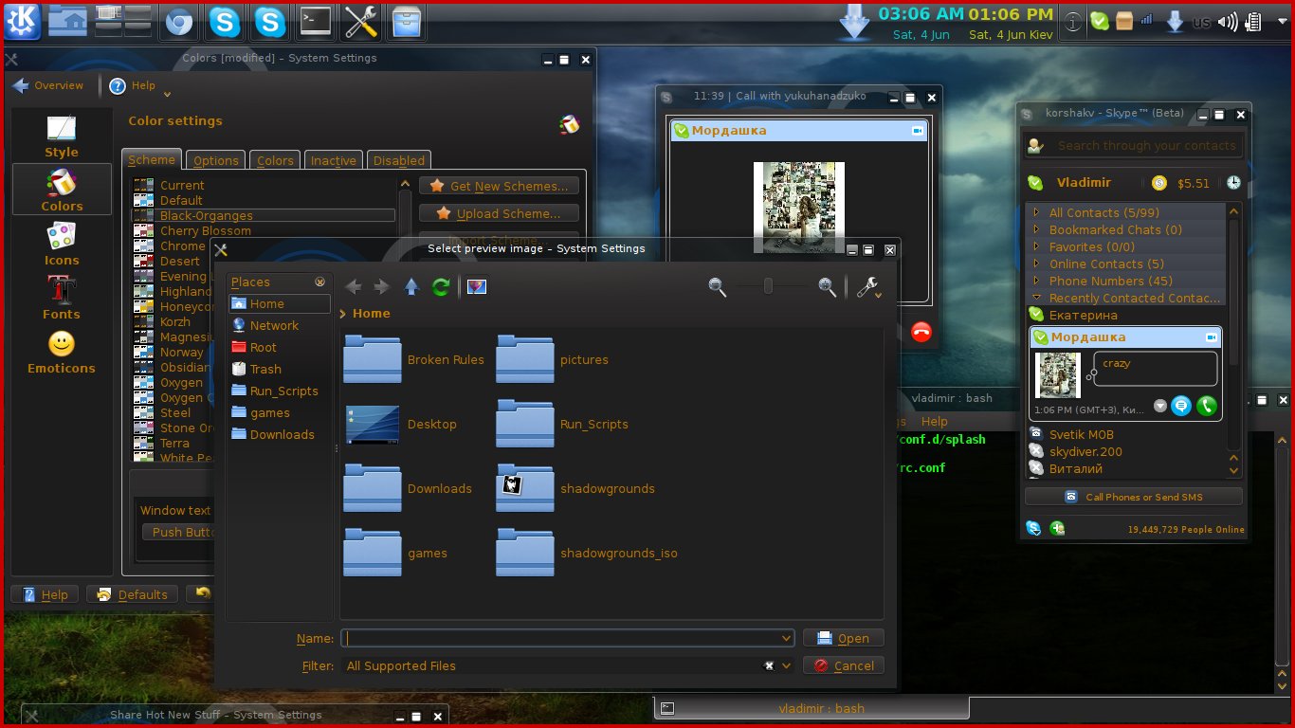Open Skype history clock icon
This screenshot has width=1295, height=728.
(x=1233, y=183)
